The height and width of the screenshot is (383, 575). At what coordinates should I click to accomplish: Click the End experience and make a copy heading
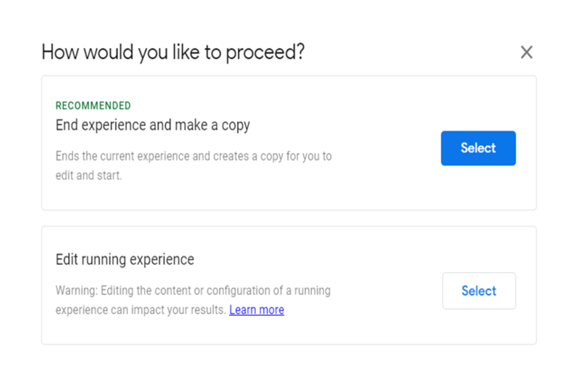(x=153, y=125)
